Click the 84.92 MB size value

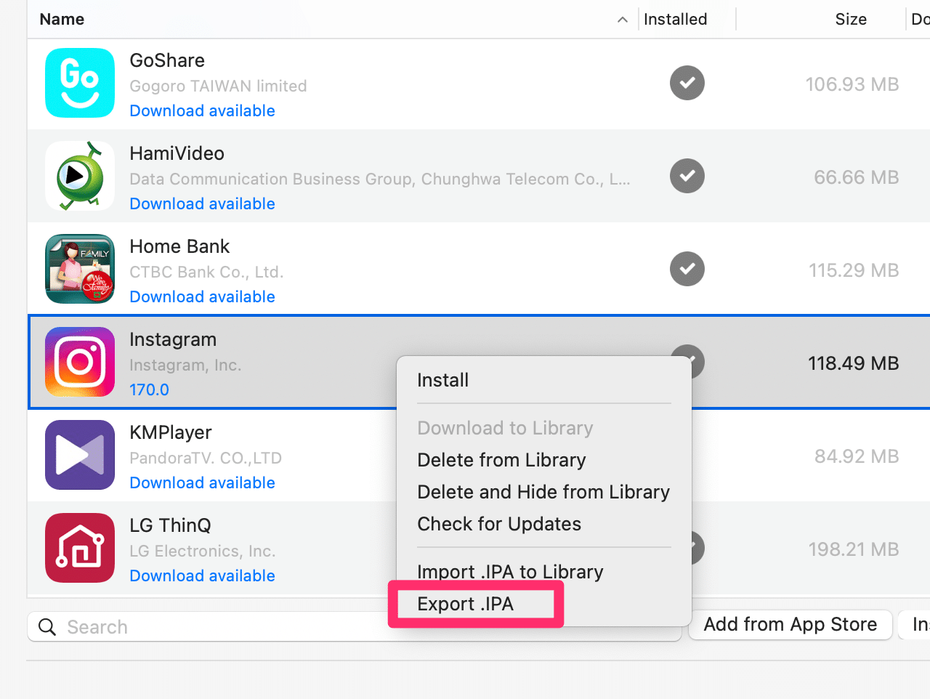857,456
